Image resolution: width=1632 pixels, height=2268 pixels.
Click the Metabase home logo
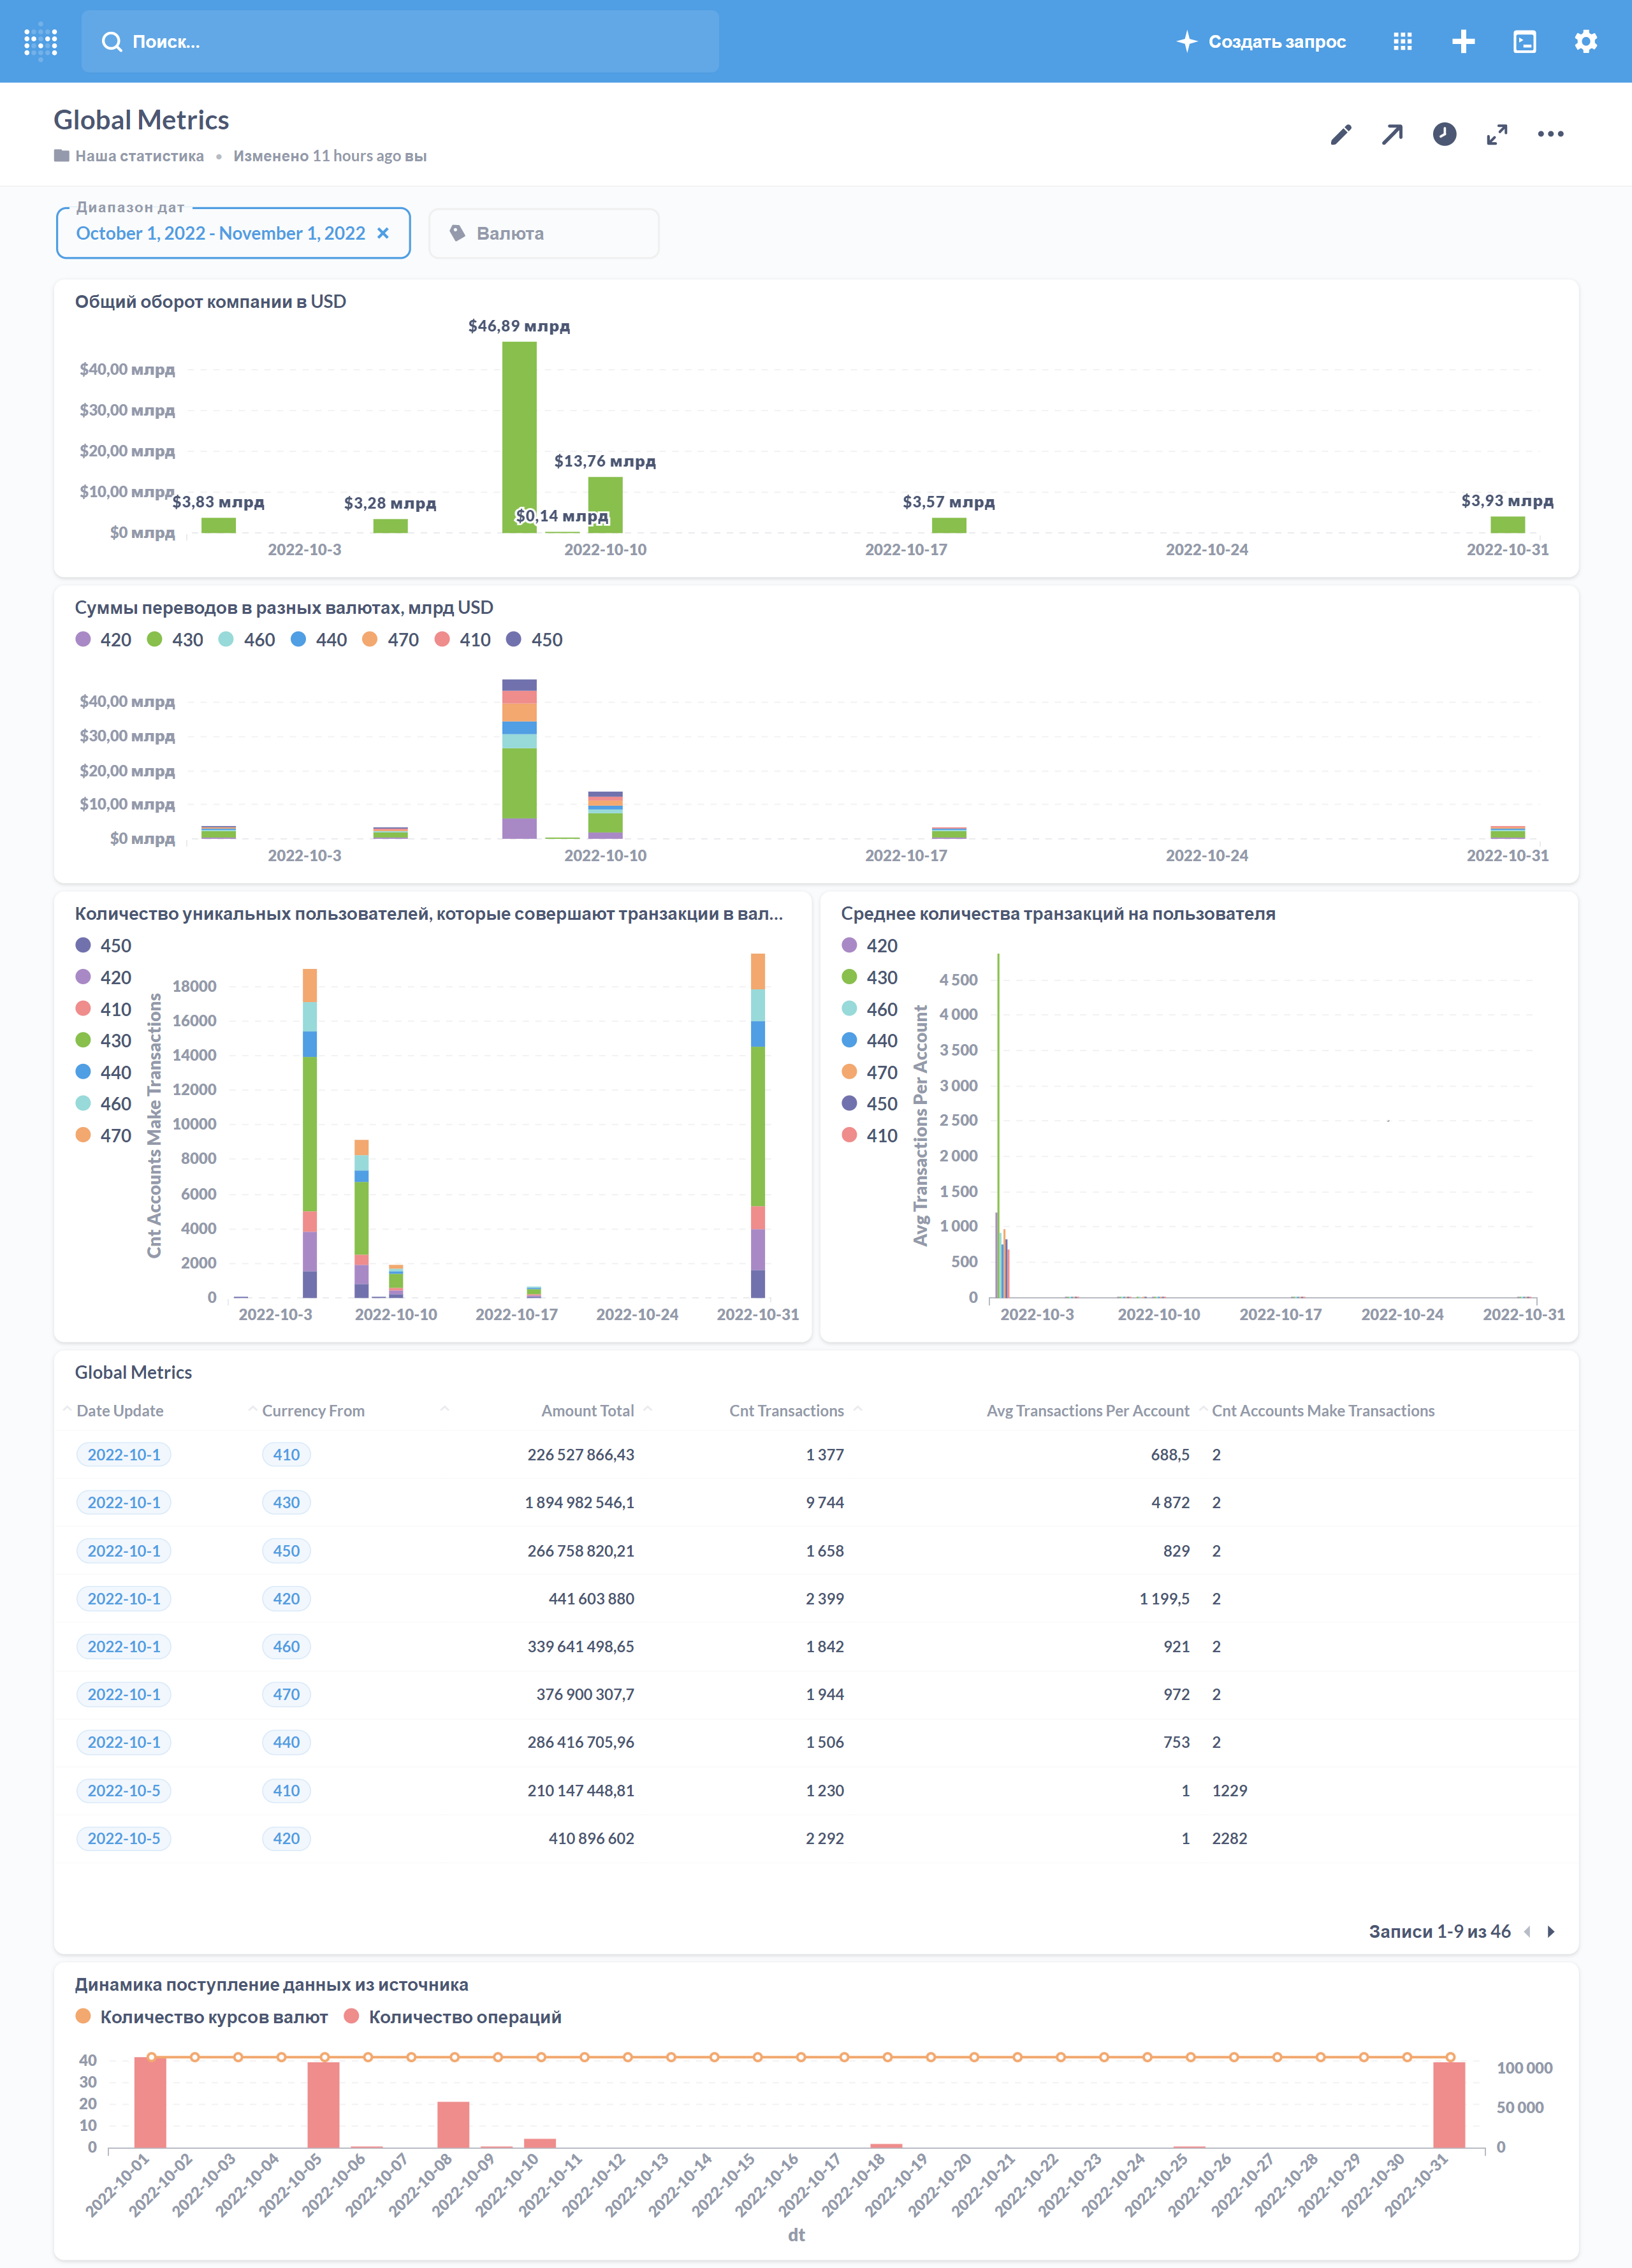coord(41,41)
